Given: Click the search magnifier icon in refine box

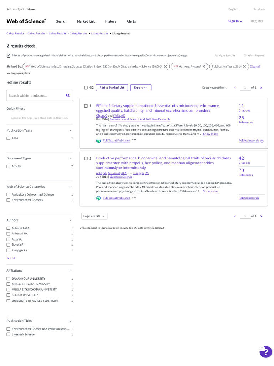Looking at the screenshot, I should (68, 95).
